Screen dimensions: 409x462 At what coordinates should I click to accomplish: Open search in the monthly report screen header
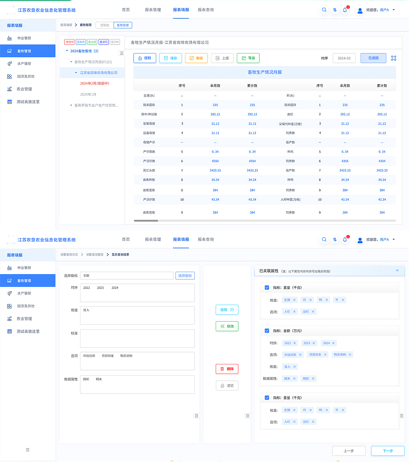pyautogui.click(x=324, y=10)
